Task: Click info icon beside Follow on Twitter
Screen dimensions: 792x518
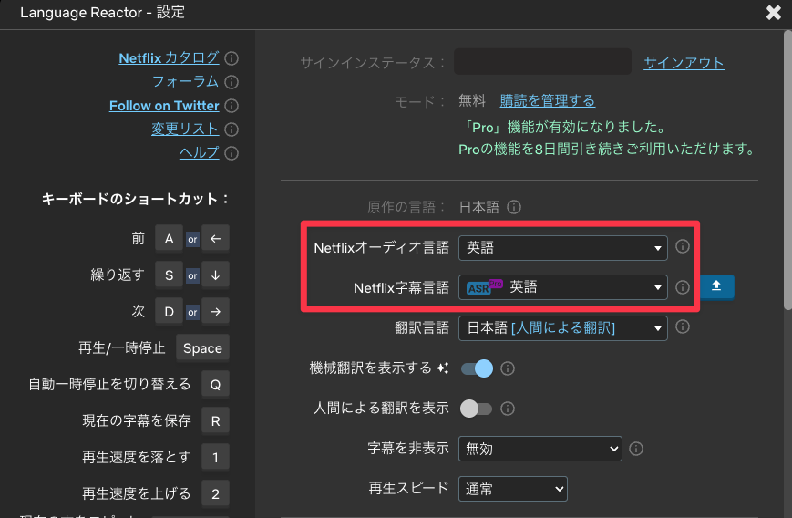Action: pyautogui.click(x=231, y=106)
